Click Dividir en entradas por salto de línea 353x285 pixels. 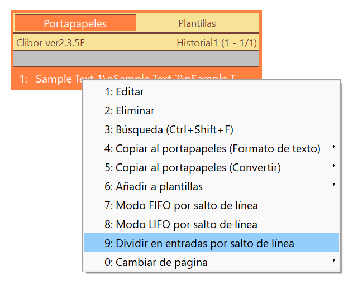211,242
